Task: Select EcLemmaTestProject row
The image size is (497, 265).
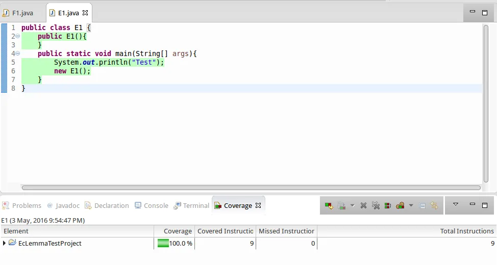Action: [x=248, y=243]
